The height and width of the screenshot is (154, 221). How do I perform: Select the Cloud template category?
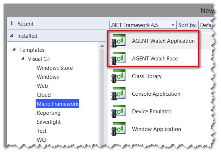click(x=44, y=95)
